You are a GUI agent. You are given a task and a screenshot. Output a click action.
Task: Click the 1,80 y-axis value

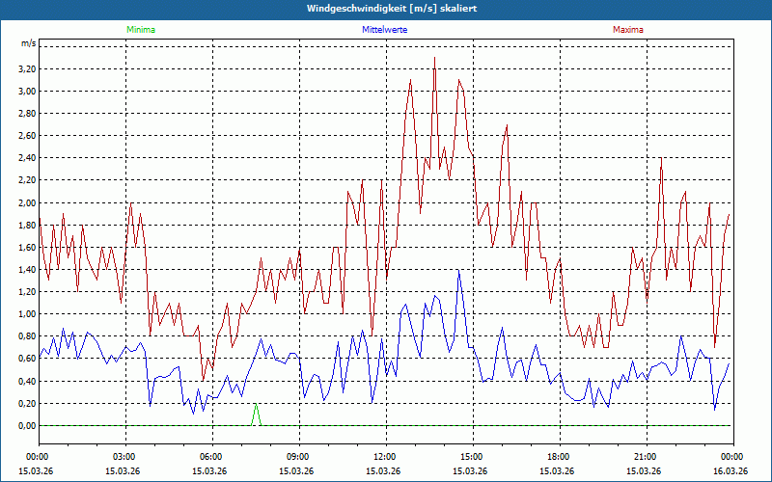27,226
